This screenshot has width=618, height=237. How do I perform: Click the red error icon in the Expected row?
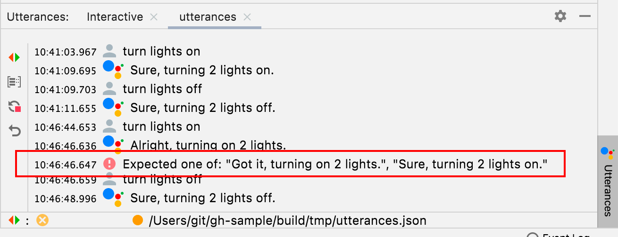109,164
